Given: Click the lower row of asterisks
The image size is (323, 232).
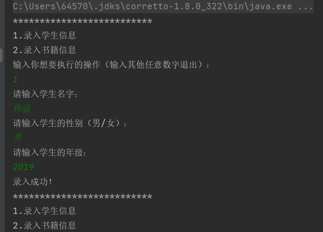Looking at the screenshot, I should [83, 197].
